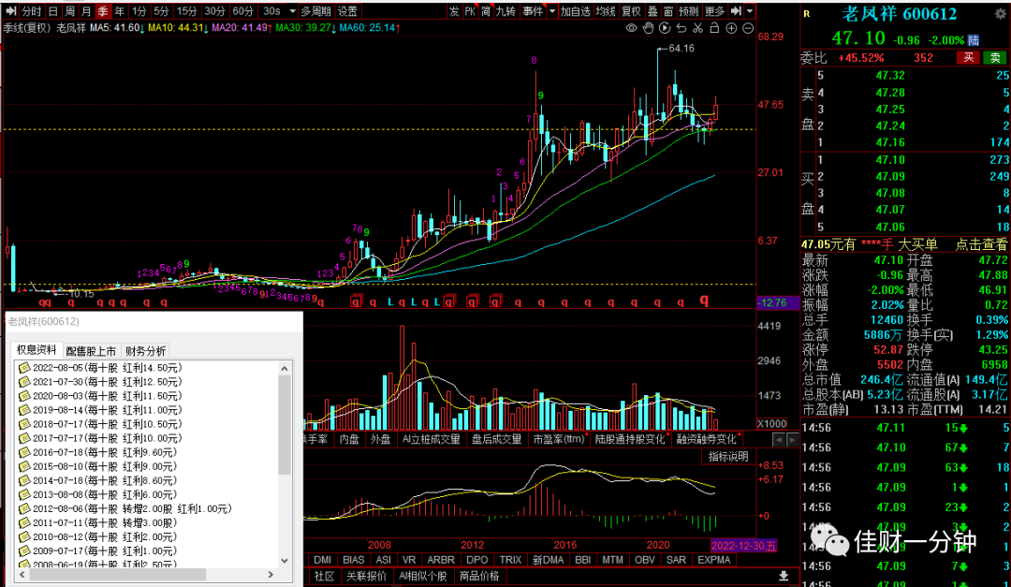This screenshot has height=587, width=1011.
Task: Select the 分时 intraday tab
Action: (32, 11)
